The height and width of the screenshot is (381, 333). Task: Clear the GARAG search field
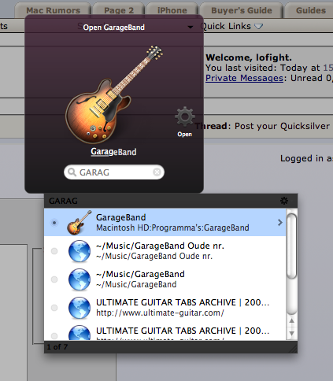[x=157, y=172]
